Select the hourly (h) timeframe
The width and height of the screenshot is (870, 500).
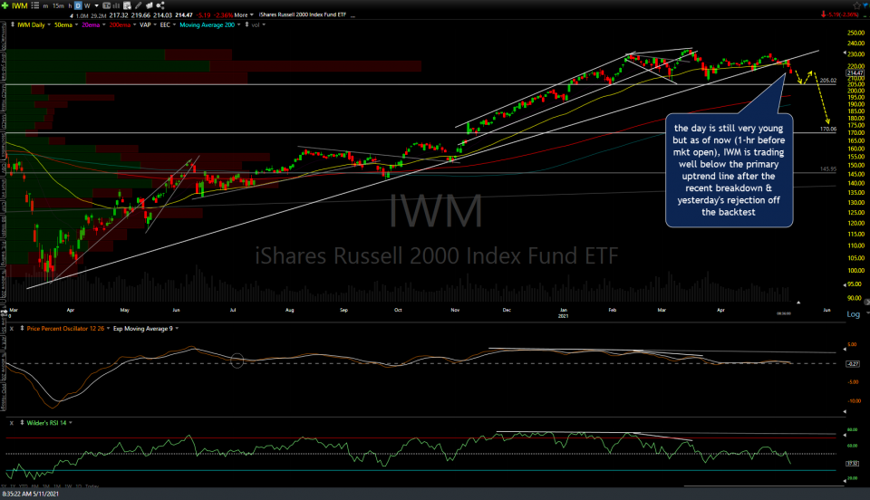pyautogui.click(x=70, y=6)
